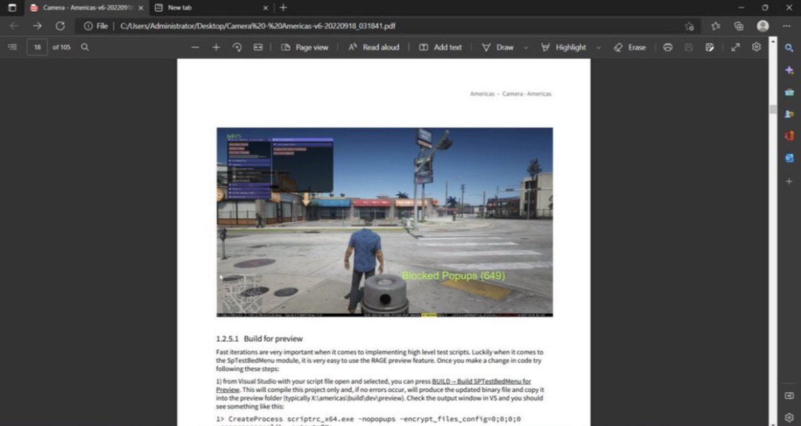The width and height of the screenshot is (801, 426).
Task: View site information File icon
Action: click(95, 26)
